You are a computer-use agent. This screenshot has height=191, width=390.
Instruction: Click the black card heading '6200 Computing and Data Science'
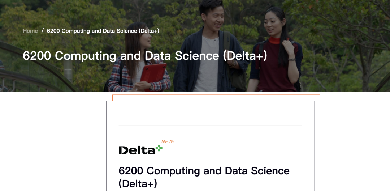click(x=204, y=171)
